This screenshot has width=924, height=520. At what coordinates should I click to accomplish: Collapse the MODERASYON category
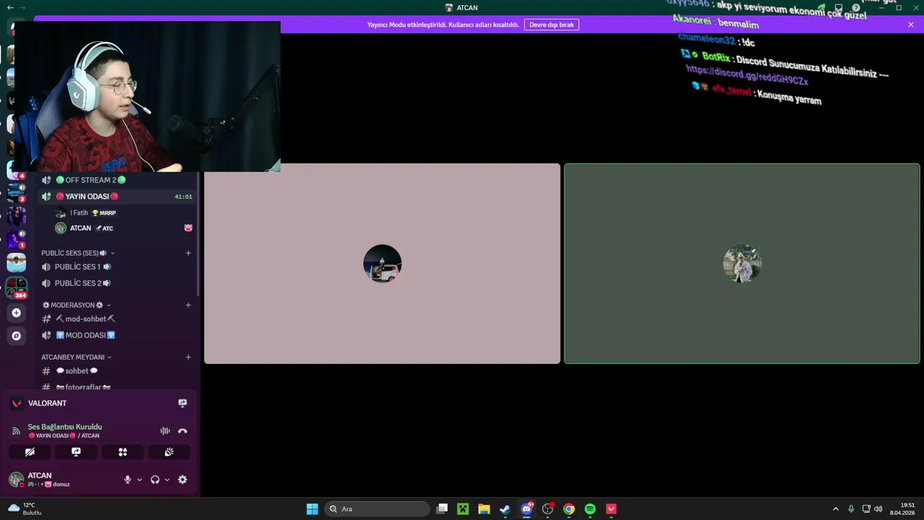pyautogui.click(x=77, y=305)
